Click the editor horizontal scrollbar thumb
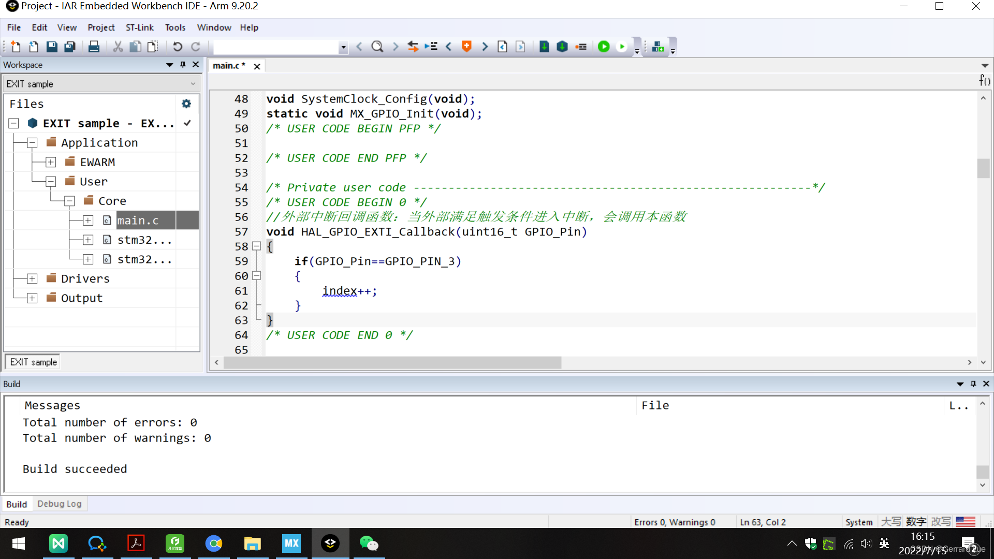Image resolution: width=994 pixels, height=559 pixels. pos(392,362)
